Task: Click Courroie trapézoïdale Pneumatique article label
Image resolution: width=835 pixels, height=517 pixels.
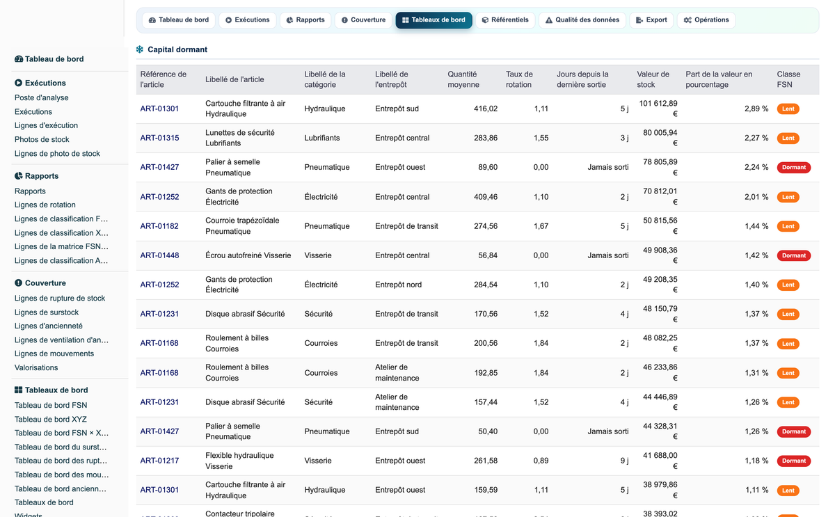Action: point(242,226)
